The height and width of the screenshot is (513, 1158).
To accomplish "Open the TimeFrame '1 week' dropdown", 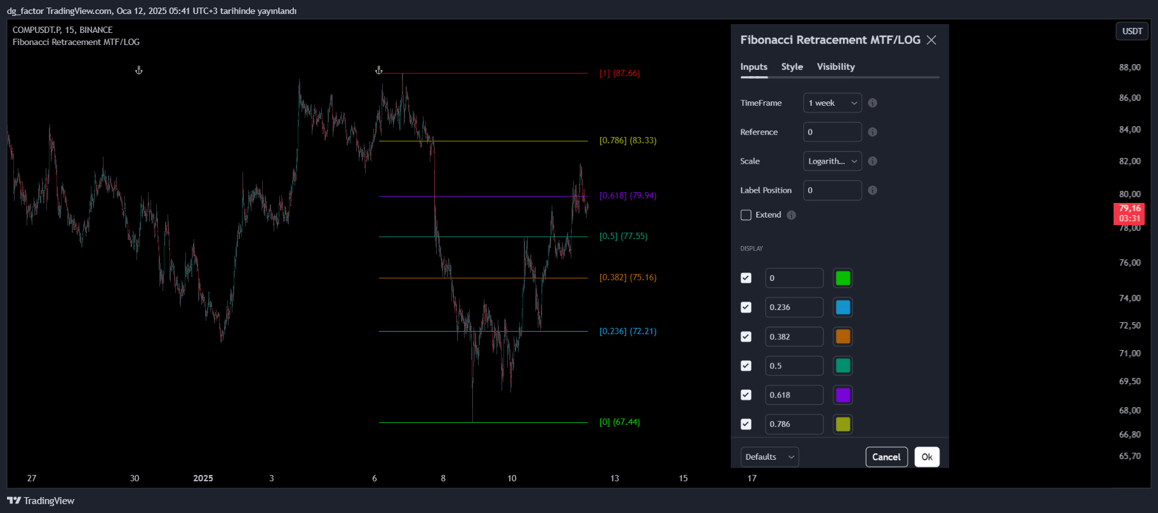I will (832, 103).
